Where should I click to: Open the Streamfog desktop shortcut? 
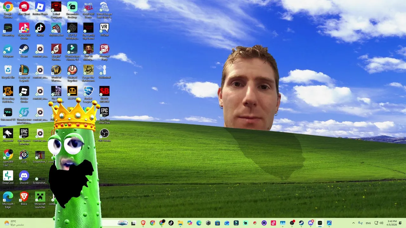click(x=8, y=30)
